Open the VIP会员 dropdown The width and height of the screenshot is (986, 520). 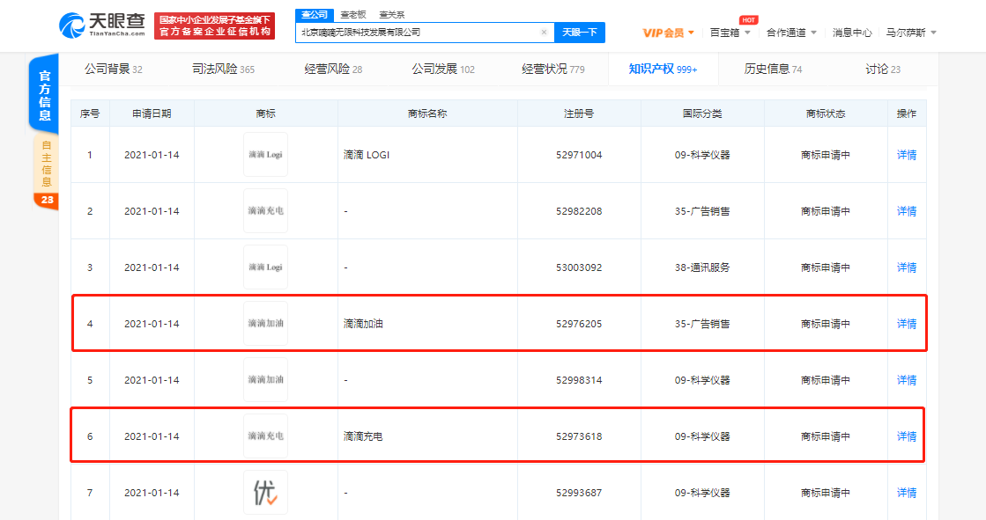pyautogui.click(x=668, y=33)
